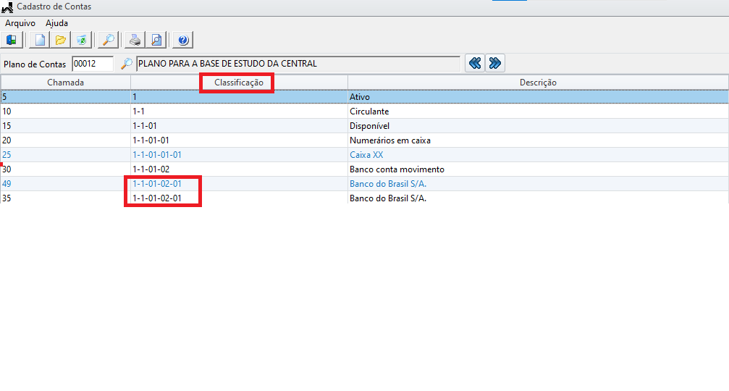Select the Ativo description cell
The width and height of the screenshot is (729, 391).
pos(538,97)
